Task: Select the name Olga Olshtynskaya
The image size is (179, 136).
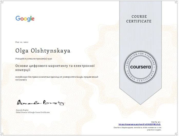Action: point(43,51)
